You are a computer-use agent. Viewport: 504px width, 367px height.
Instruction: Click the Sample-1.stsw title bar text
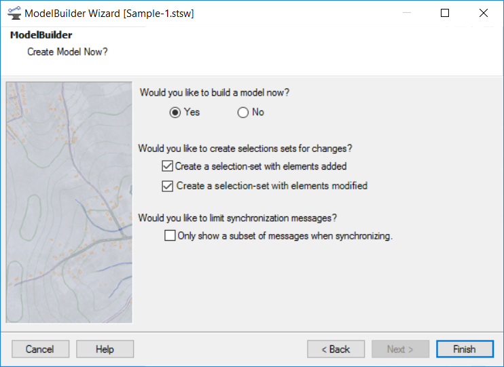point(159,14)
